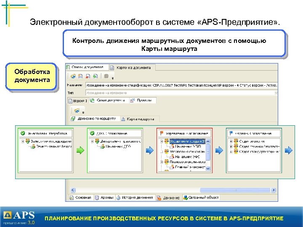Expand the Отдел экологии tree node
The height and width of the screenshot is (227, 303).
pos(231,142)
